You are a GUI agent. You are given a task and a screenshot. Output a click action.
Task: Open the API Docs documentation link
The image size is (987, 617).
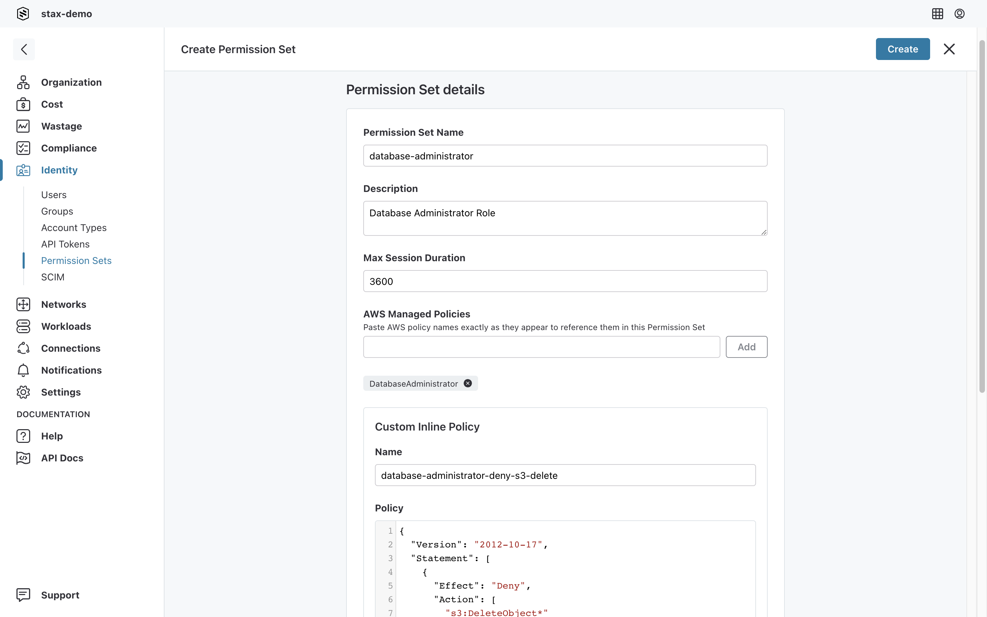62,458
